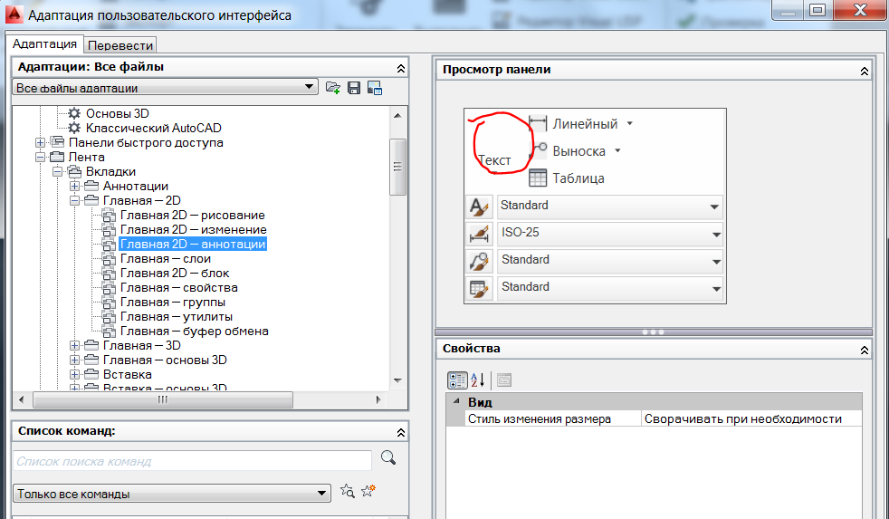Select Главная – группы panel
This screenshot has width=889, height=519.
pyautogui.click(x=173, y=303)
